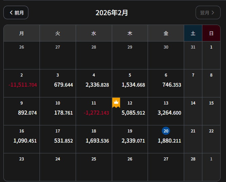This screenshot has width=226, height=182.
Task: Click the gold crown badge icon
Action: click(116, 102)
